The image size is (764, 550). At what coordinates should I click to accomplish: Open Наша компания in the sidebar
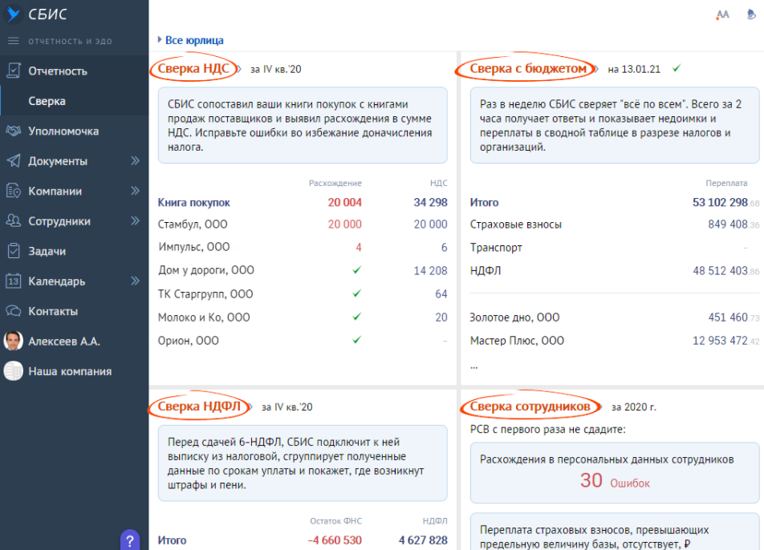pos(74,371)
